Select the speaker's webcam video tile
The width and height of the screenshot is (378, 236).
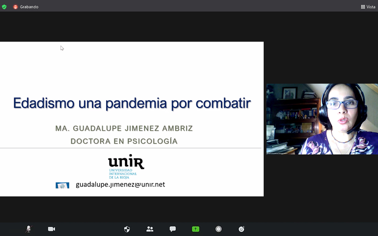(x=322, y=119)
